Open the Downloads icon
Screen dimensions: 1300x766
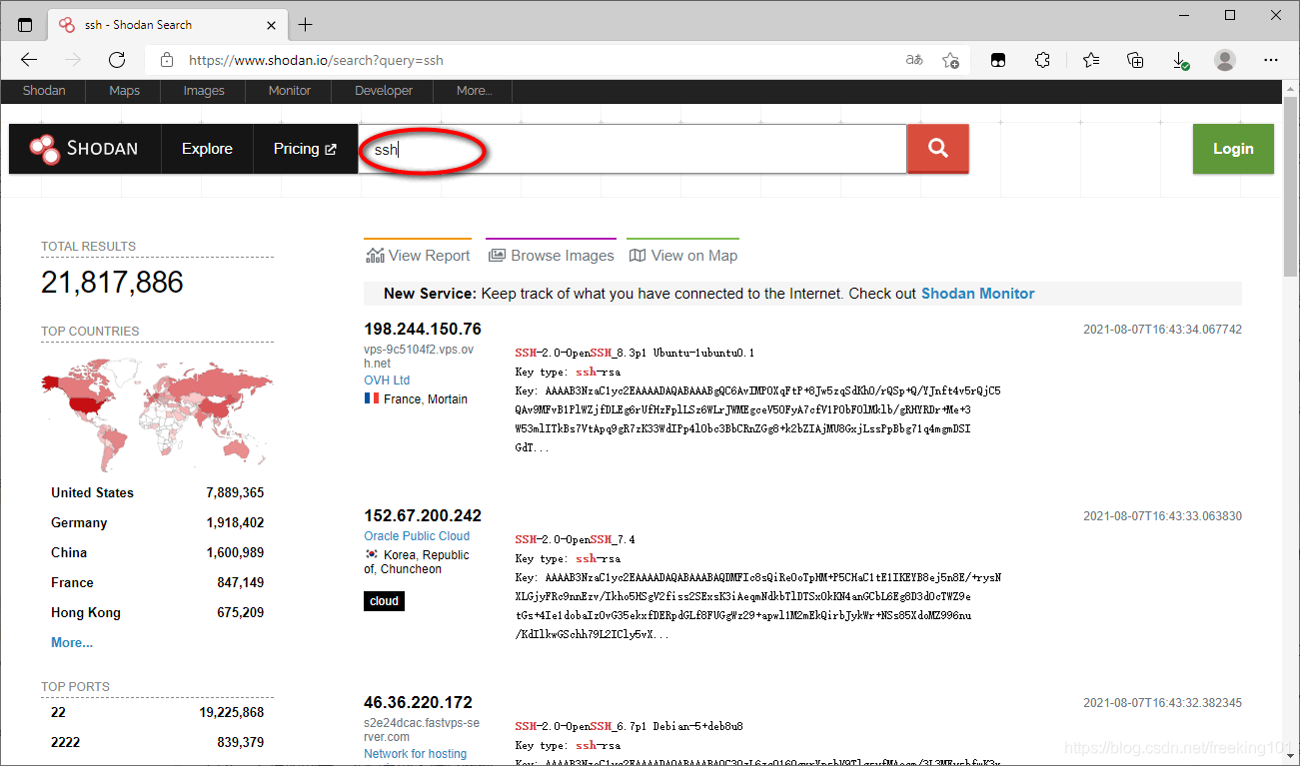(x=1180, y=60)
